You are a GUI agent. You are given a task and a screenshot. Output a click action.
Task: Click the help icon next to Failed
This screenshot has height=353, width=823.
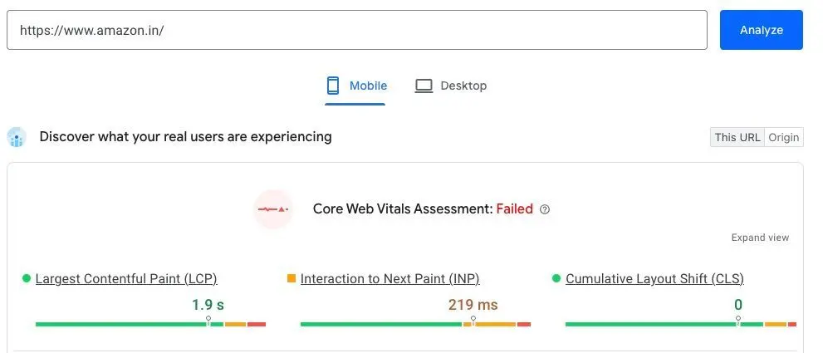545,209
